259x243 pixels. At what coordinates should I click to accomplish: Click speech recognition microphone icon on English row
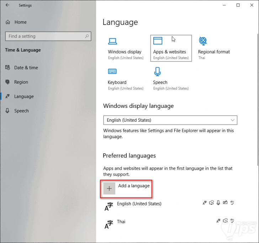tap(218, 203)
